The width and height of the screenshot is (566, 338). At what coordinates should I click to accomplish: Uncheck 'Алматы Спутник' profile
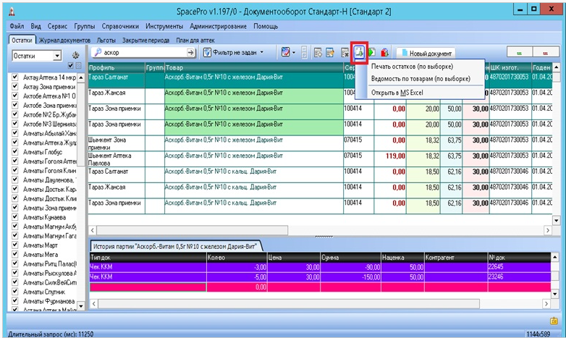coord(14,292)
